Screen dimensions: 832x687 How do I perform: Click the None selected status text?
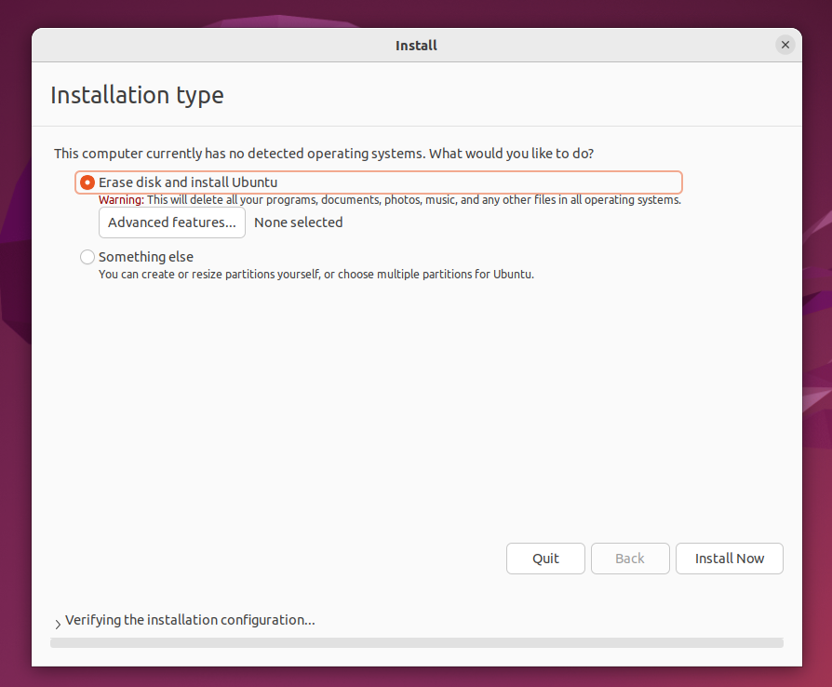tap(298, 222)
